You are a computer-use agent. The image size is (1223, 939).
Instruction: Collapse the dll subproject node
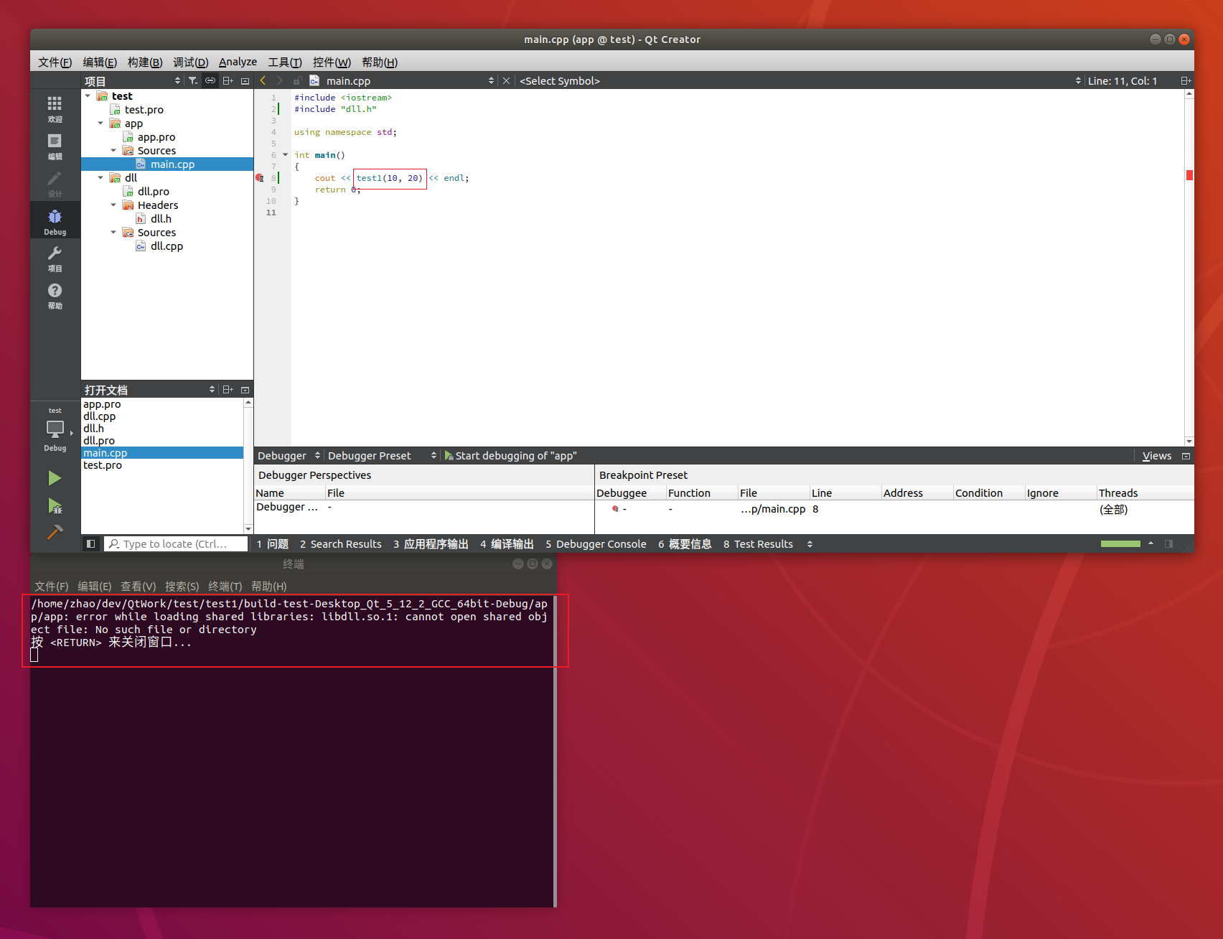[100, 178]
